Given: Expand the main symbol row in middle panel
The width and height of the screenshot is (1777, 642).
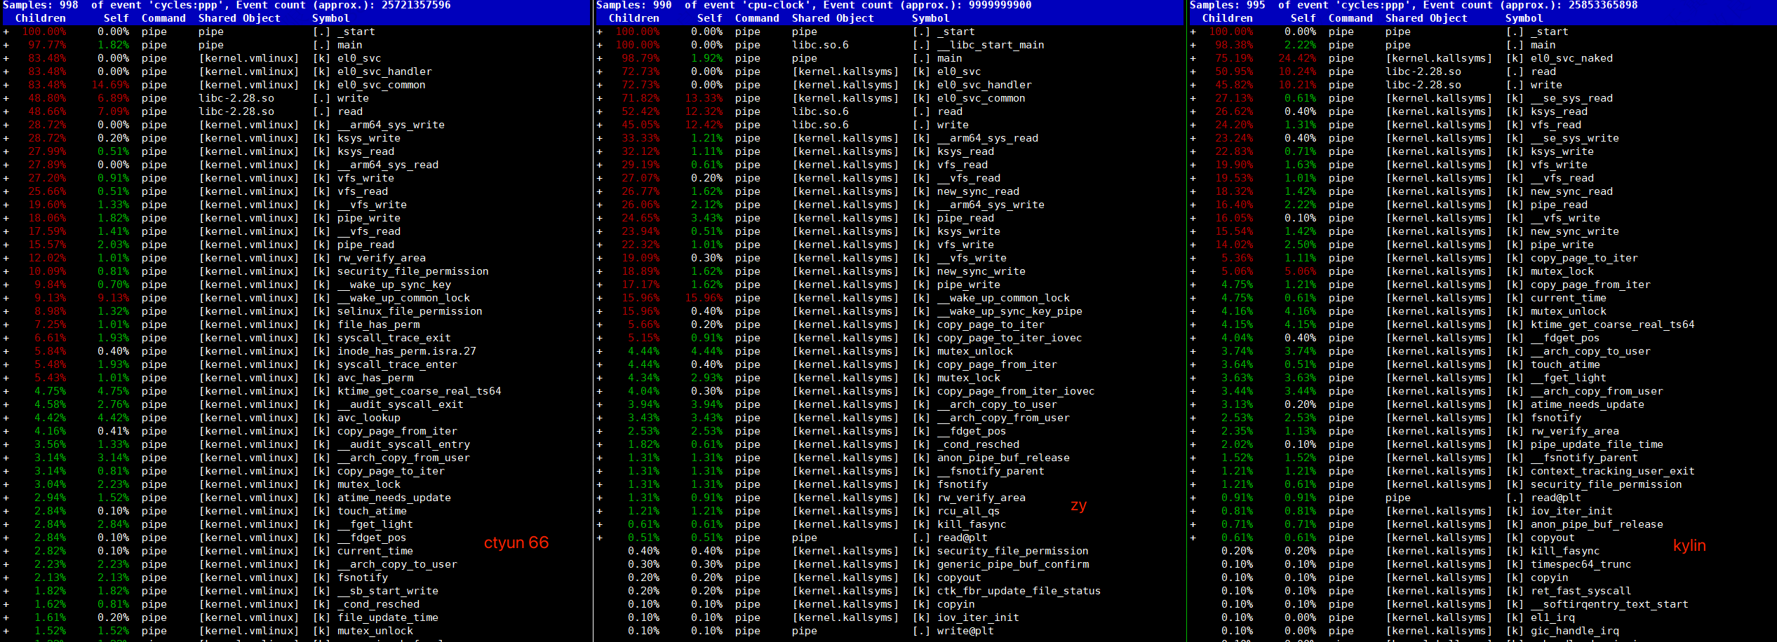Looking at the screenshot, I should (x=599, y=57).
